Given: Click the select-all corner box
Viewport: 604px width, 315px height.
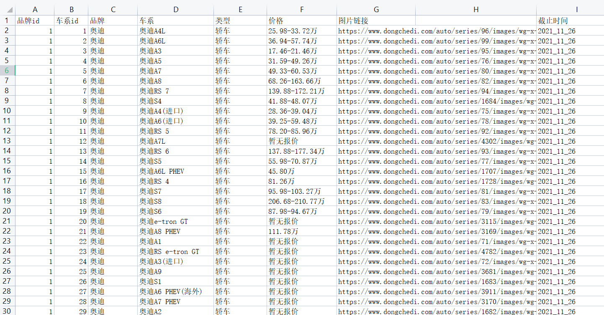Looking at the screenshot, I should [x=8, y=10].
